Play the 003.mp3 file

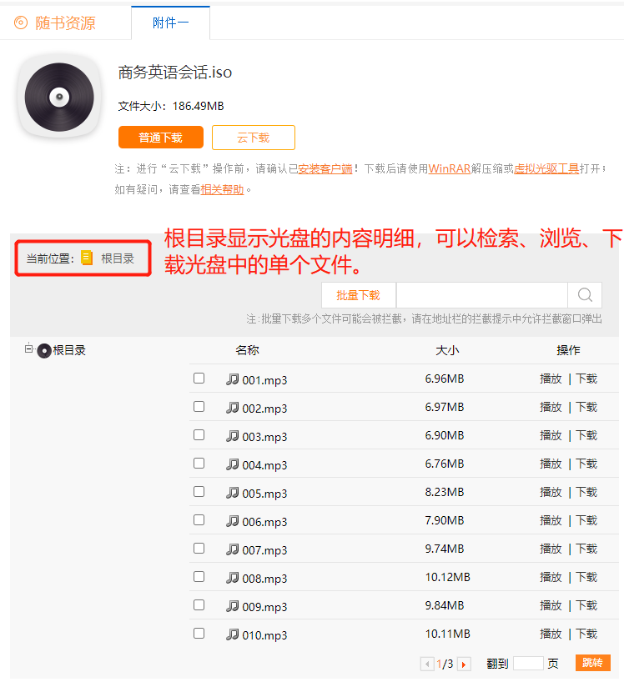pyautogui.click(x=551, y=435)
